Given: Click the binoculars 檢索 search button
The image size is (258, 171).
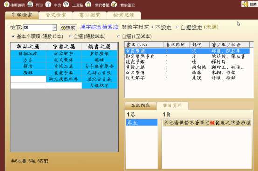Looking at the screenshot, I should tap(68, 27).
